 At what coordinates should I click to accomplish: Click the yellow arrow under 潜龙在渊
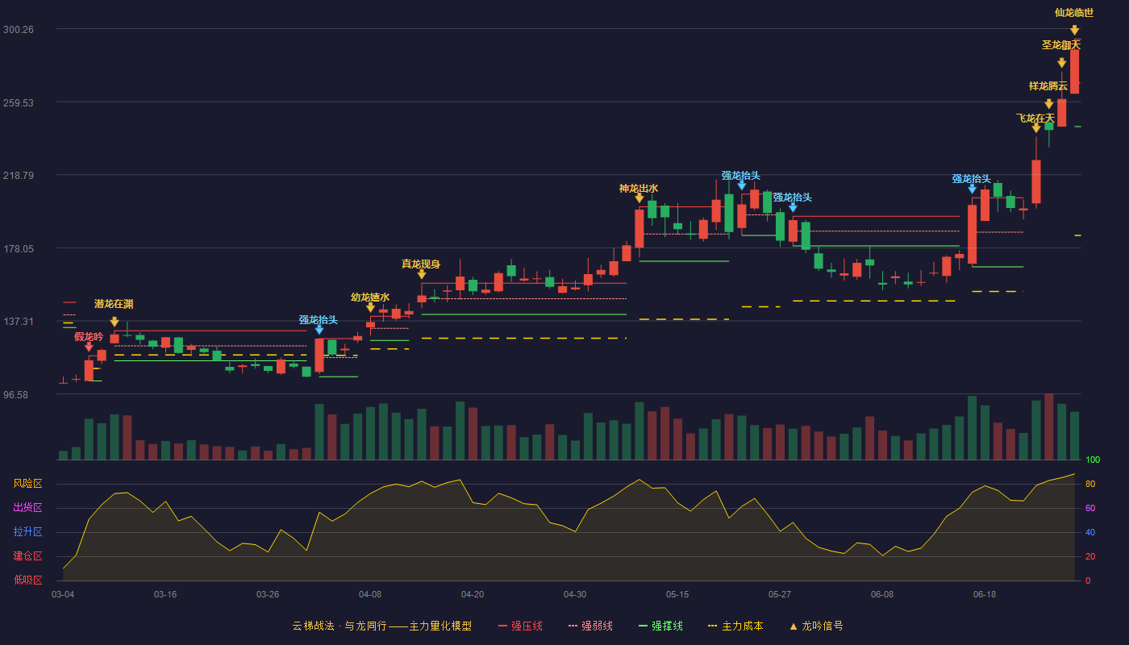click(x=115, y=322)
